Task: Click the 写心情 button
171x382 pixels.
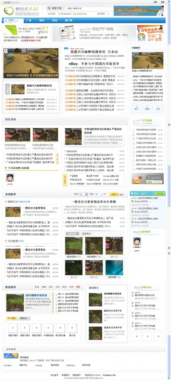Action: click(160, 193)
